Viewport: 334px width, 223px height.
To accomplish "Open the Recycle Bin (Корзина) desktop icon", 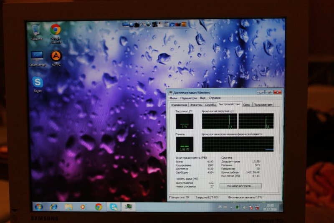I will pyautogui.click(x=36, y=31).
